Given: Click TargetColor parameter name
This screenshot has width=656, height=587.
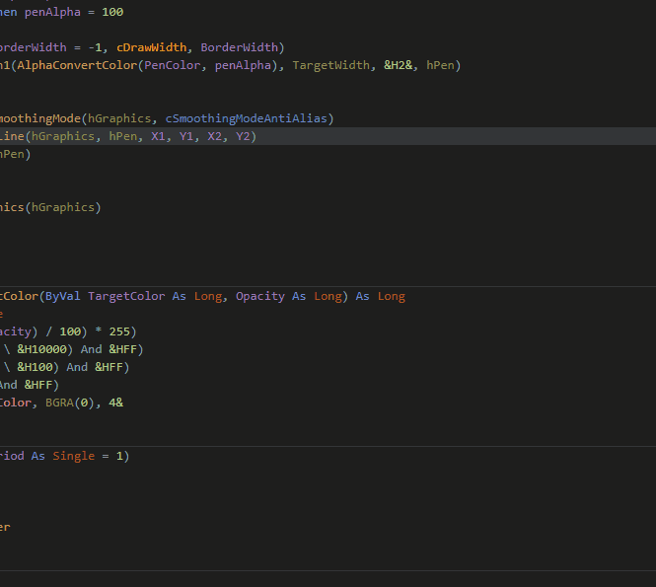Looking at the screenshot, I should pos(126,296).
